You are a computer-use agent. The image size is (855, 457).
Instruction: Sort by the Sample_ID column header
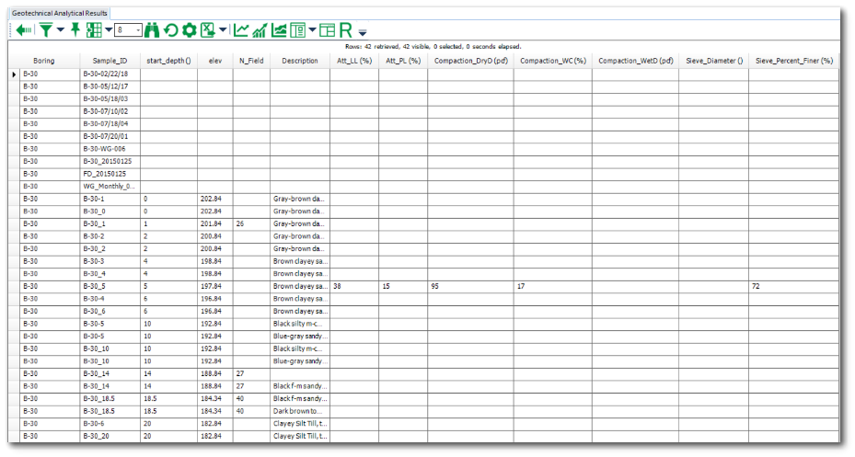109,61
